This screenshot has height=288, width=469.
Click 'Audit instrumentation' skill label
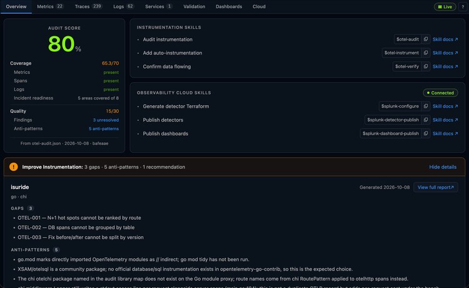pos(168,39)
